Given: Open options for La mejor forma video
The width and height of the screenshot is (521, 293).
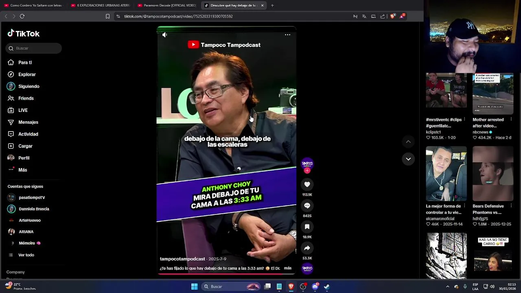Looking at the screenshot, I should 464,206.
